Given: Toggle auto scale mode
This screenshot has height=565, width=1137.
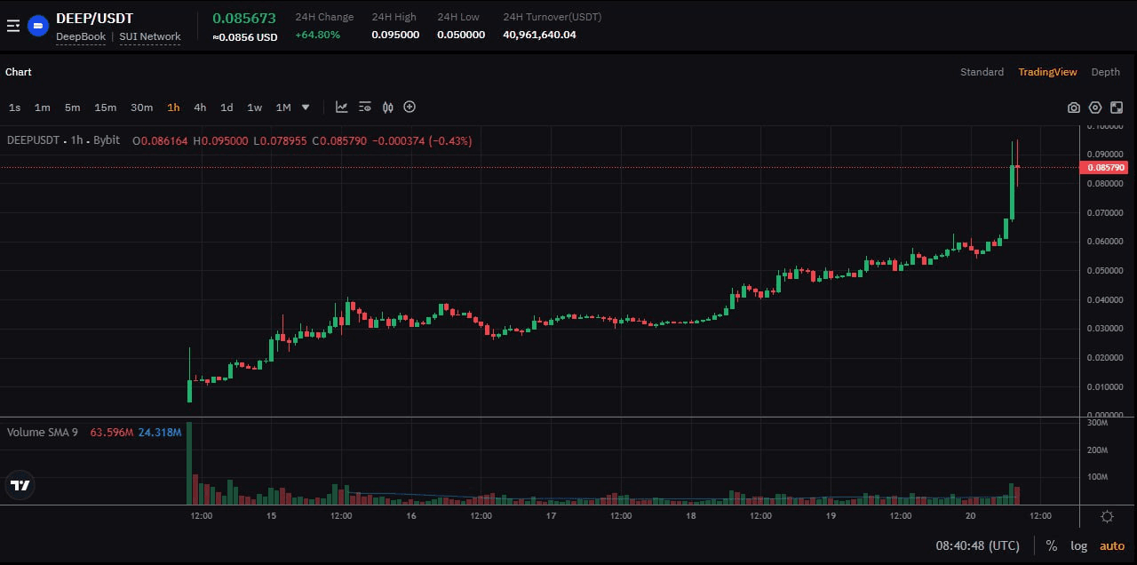Looking at the screenshot, I should click(x=1112, y=545).
